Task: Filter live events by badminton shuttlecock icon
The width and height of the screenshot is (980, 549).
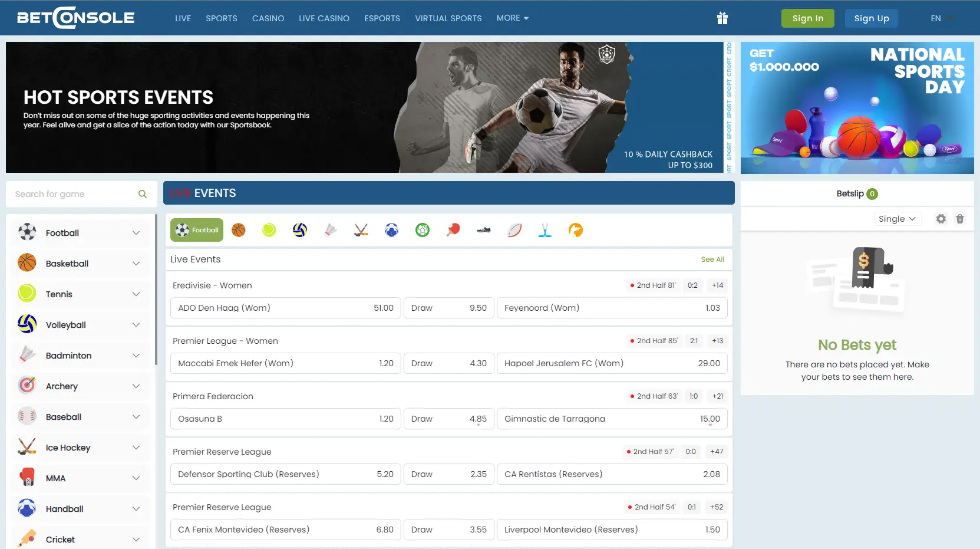Action: click(331, 230)
